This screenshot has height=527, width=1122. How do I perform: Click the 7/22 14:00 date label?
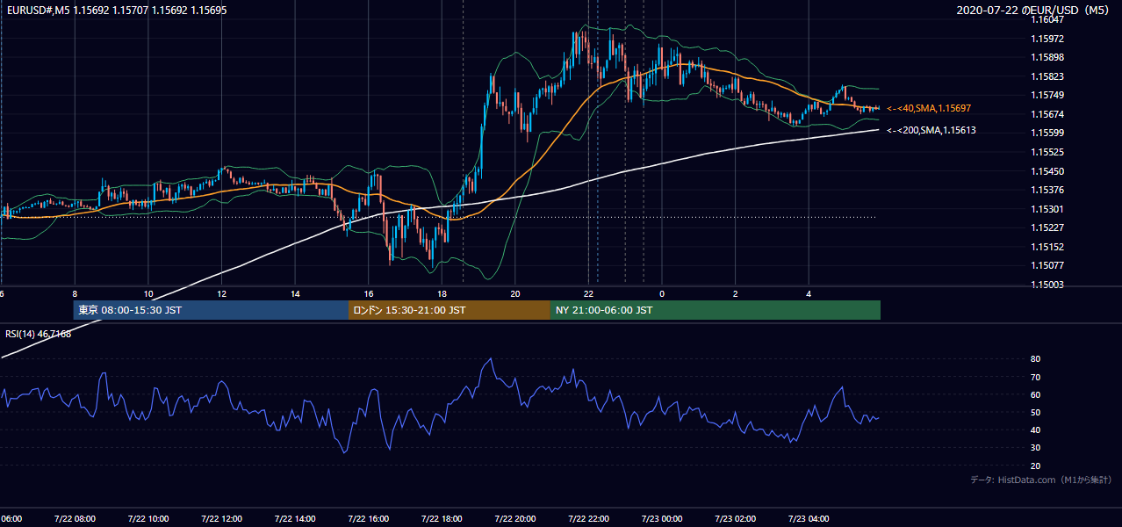pos(295,519)
